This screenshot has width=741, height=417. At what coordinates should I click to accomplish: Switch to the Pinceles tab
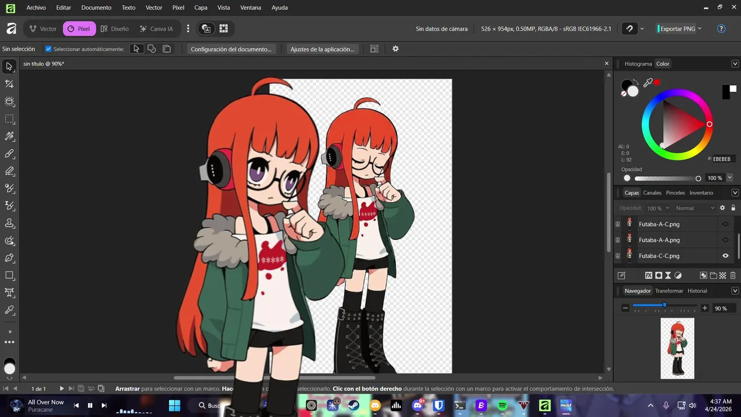675,193
